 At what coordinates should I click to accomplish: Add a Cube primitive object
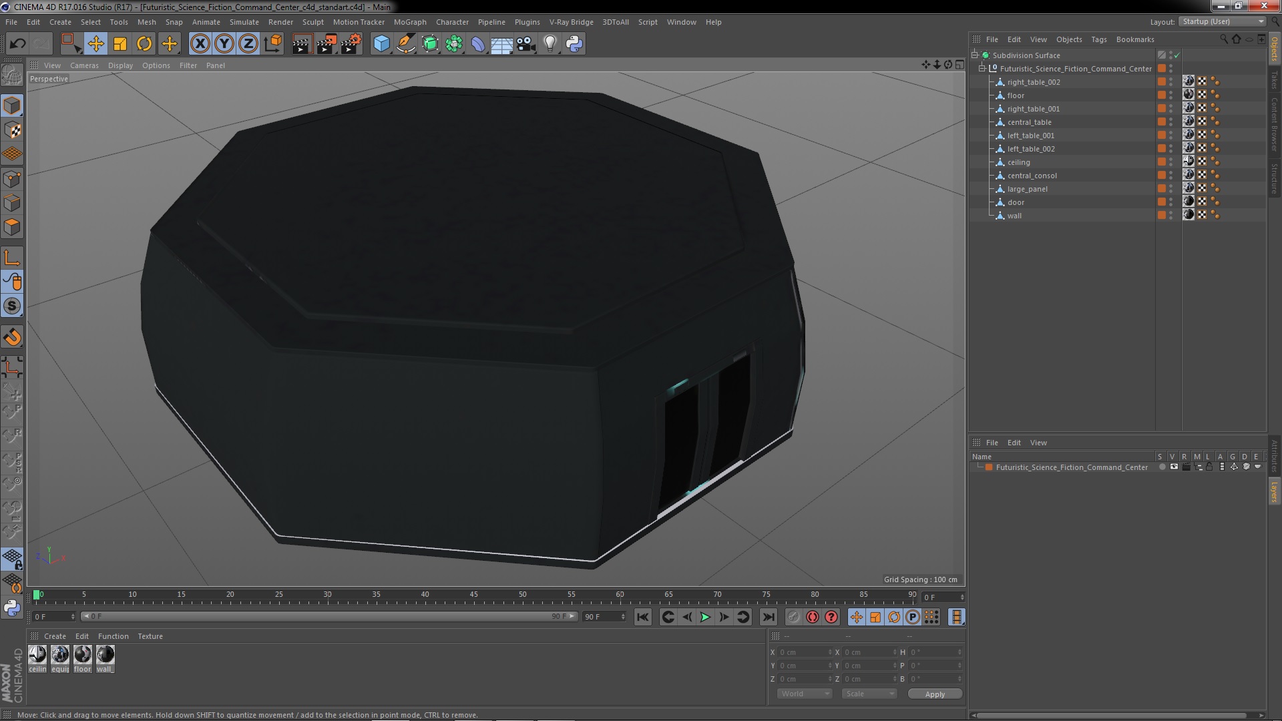(381, 44)
